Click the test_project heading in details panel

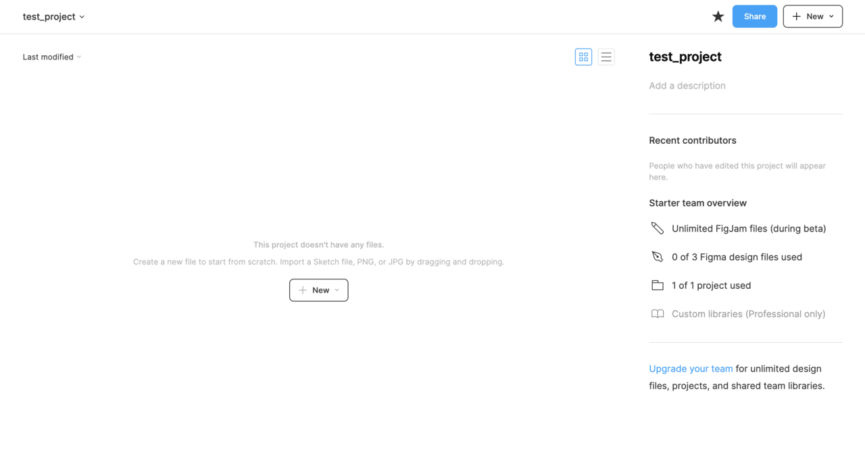pos(685,57)
